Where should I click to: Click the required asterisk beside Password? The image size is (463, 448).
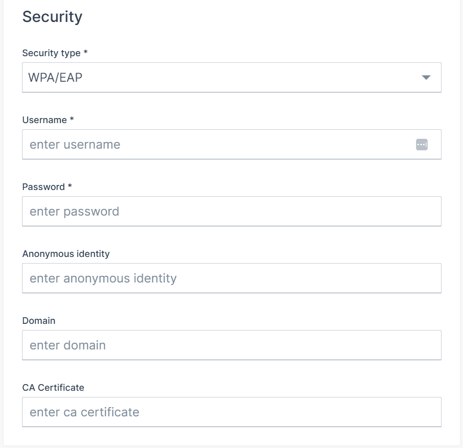(70, 186)
